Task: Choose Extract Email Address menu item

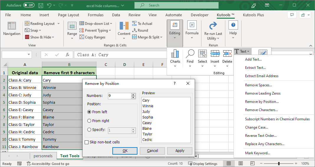Action: 262,76
